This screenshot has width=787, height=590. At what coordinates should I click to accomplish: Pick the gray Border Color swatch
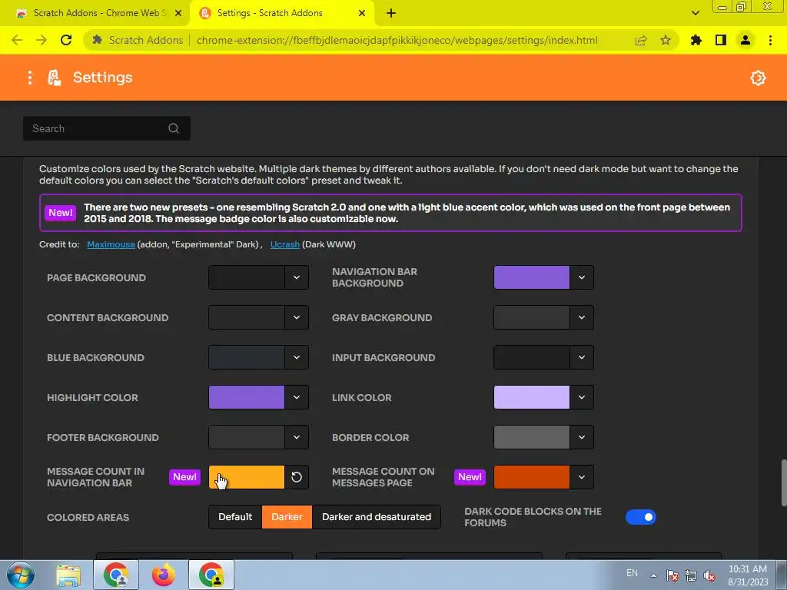[532, 437]
